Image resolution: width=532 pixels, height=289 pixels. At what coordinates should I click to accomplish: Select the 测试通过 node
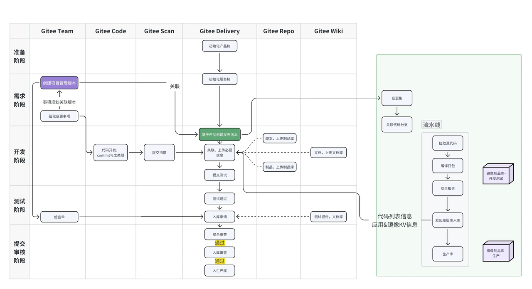[x=219, y=198]
